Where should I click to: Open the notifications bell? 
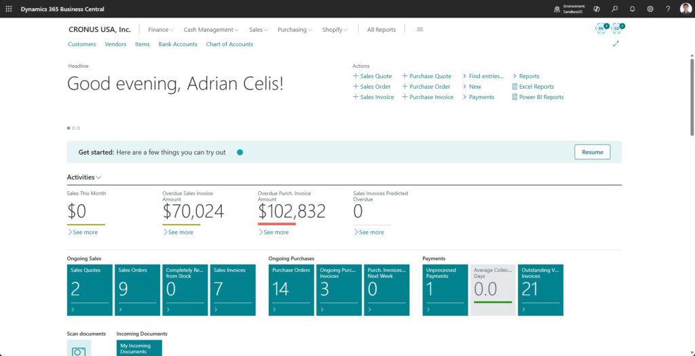click(x=632, y=9)
